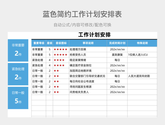The height and width of the screenshot is (125, 165).
Task: Select the 特殊说明 column header
Action: pos(142,43)
